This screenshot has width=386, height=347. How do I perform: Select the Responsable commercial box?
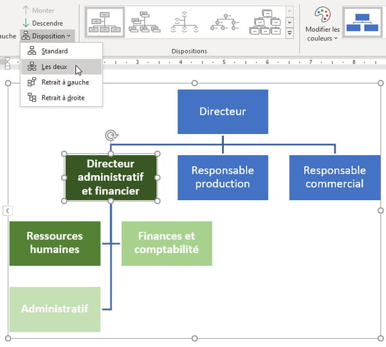335,177
